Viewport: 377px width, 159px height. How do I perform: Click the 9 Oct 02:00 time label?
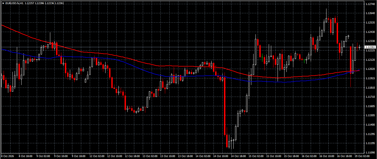point(43,156)
